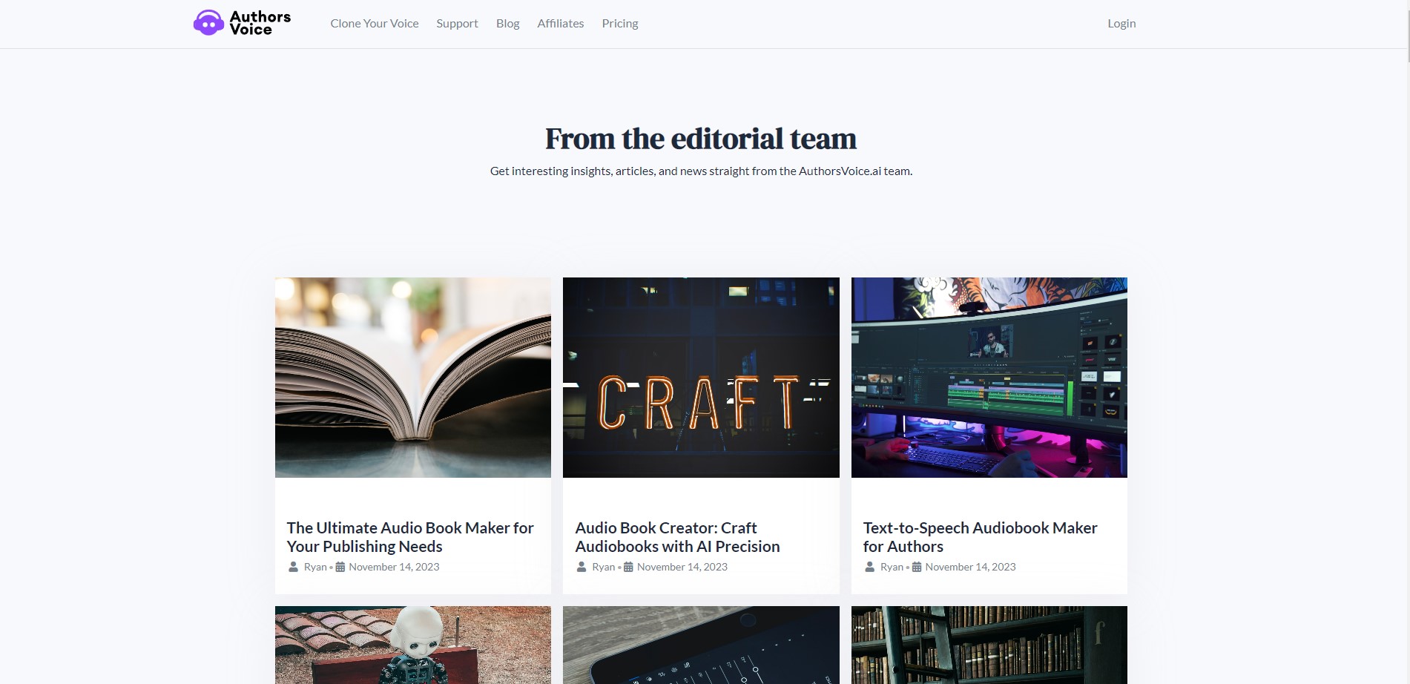The height and width of the screenshot is (684, 1410).
Task: Open the Pricing page
Action: point(620,24)
